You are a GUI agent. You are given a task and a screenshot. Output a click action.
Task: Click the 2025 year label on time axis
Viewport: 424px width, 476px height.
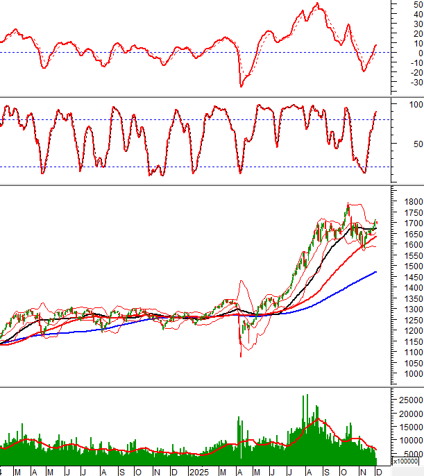[199, 472]
